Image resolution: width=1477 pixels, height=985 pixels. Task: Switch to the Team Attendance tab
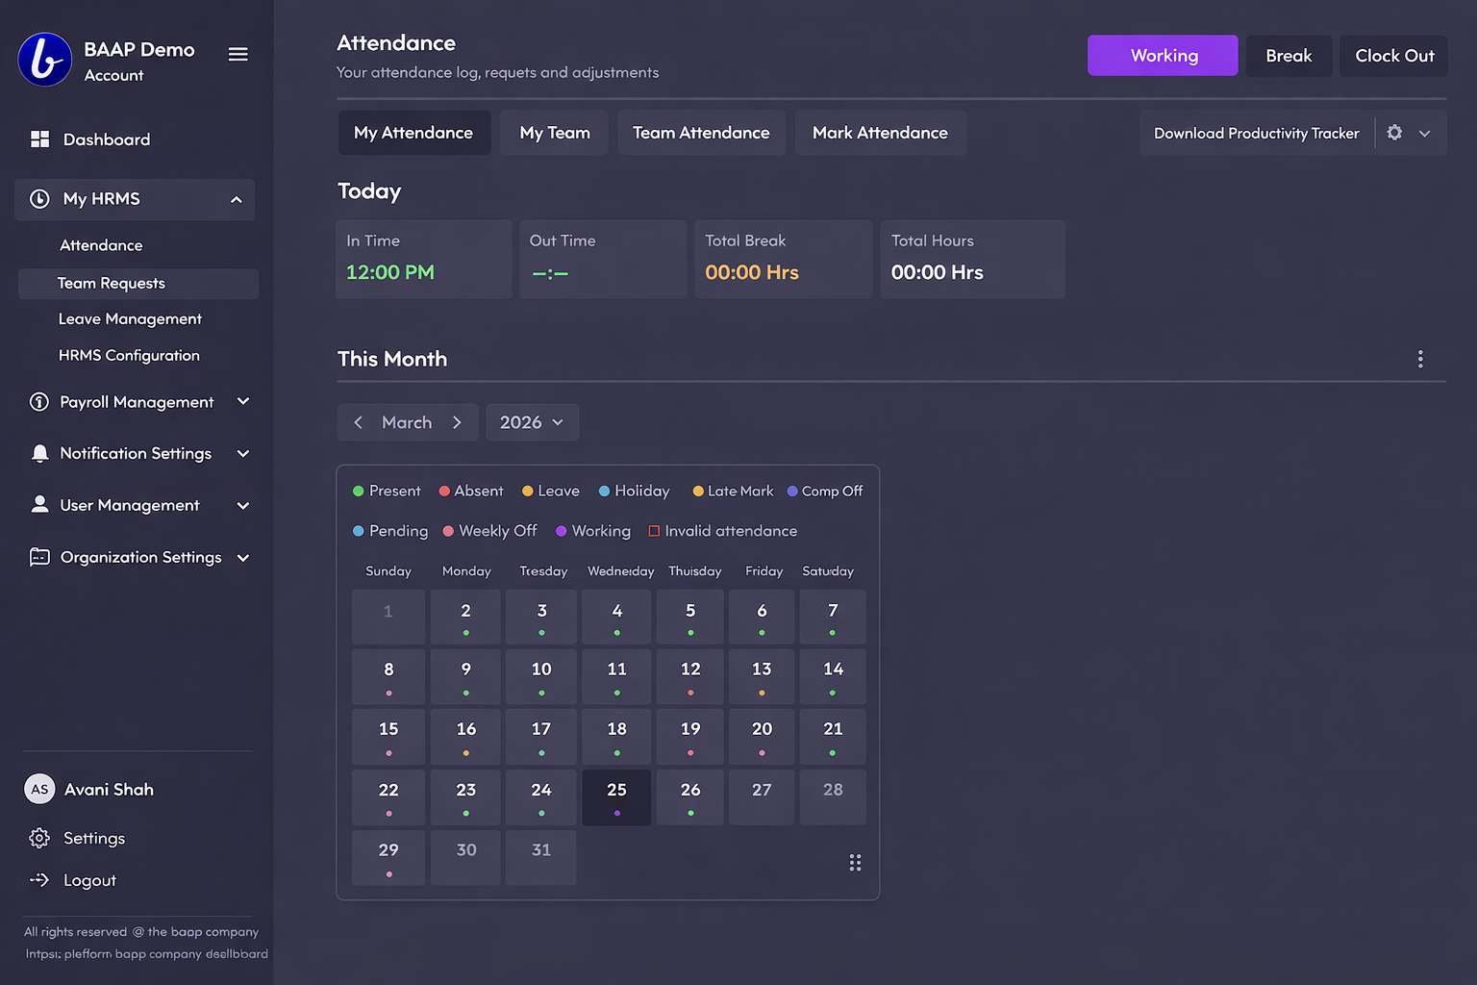(x=701, y=133)
